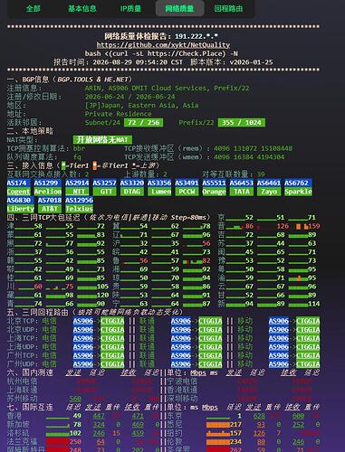Select the AS3491 badge
This screenshot has width=345, height=452.
(187, 183)
